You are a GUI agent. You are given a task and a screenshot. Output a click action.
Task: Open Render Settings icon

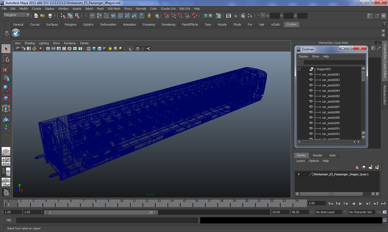(x=250, y=16)
